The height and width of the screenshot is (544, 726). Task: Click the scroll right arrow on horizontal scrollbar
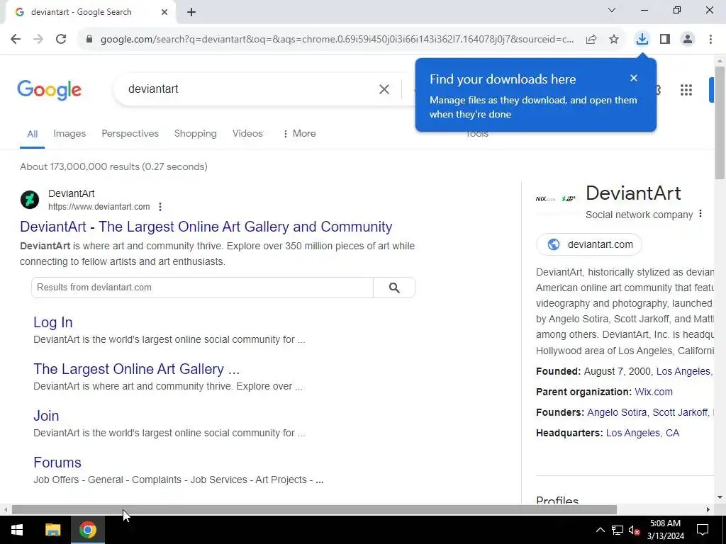pyautogui.click(x=708, y=509)
